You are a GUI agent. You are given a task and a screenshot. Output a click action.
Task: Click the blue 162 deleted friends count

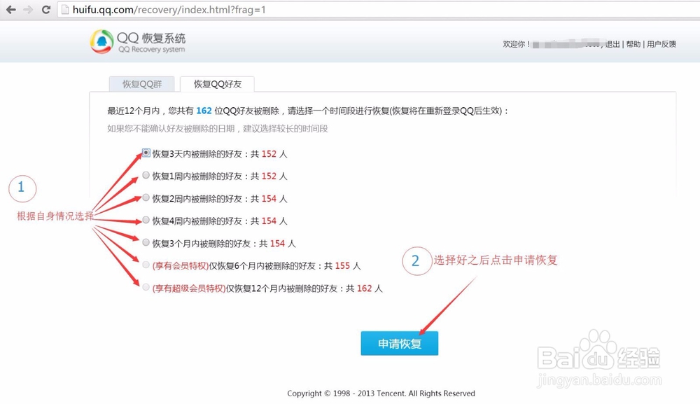click(204, 111)
